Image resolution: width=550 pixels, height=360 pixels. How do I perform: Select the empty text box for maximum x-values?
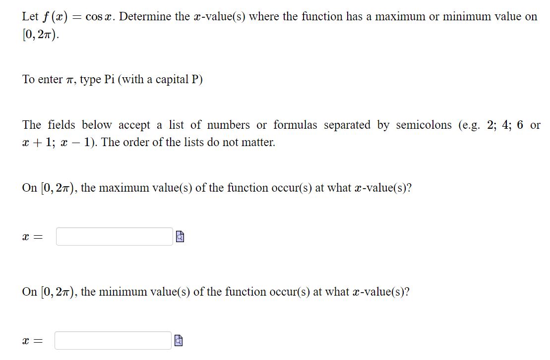[113, 236]
